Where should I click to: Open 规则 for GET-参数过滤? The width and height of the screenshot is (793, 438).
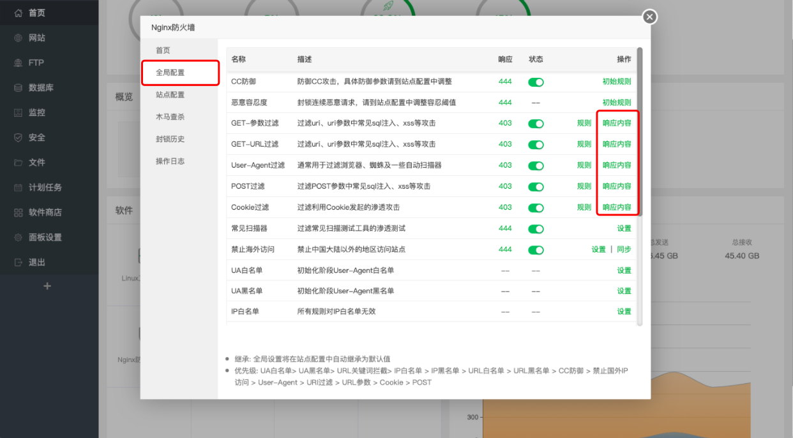[x=584, y=123]
